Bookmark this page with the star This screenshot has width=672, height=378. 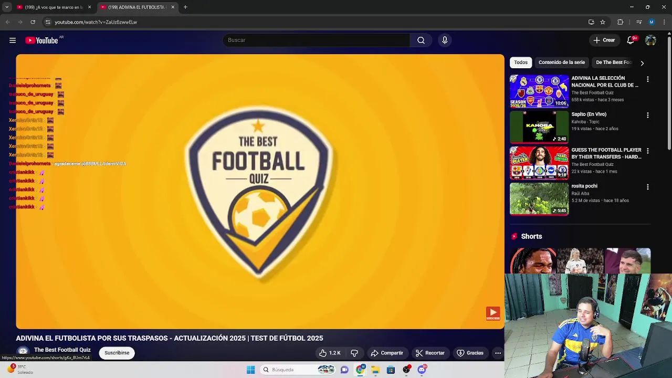[x=603, y=22]
